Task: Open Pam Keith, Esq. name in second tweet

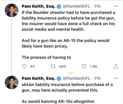Action: [x=38, y=78]
